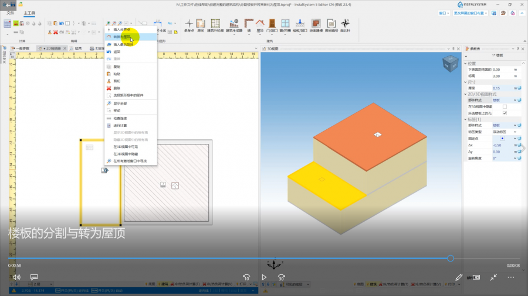The image size is (528, 296).
Task: Select the 墙 (wall) tool in ribbon
Action: [248, 25]
